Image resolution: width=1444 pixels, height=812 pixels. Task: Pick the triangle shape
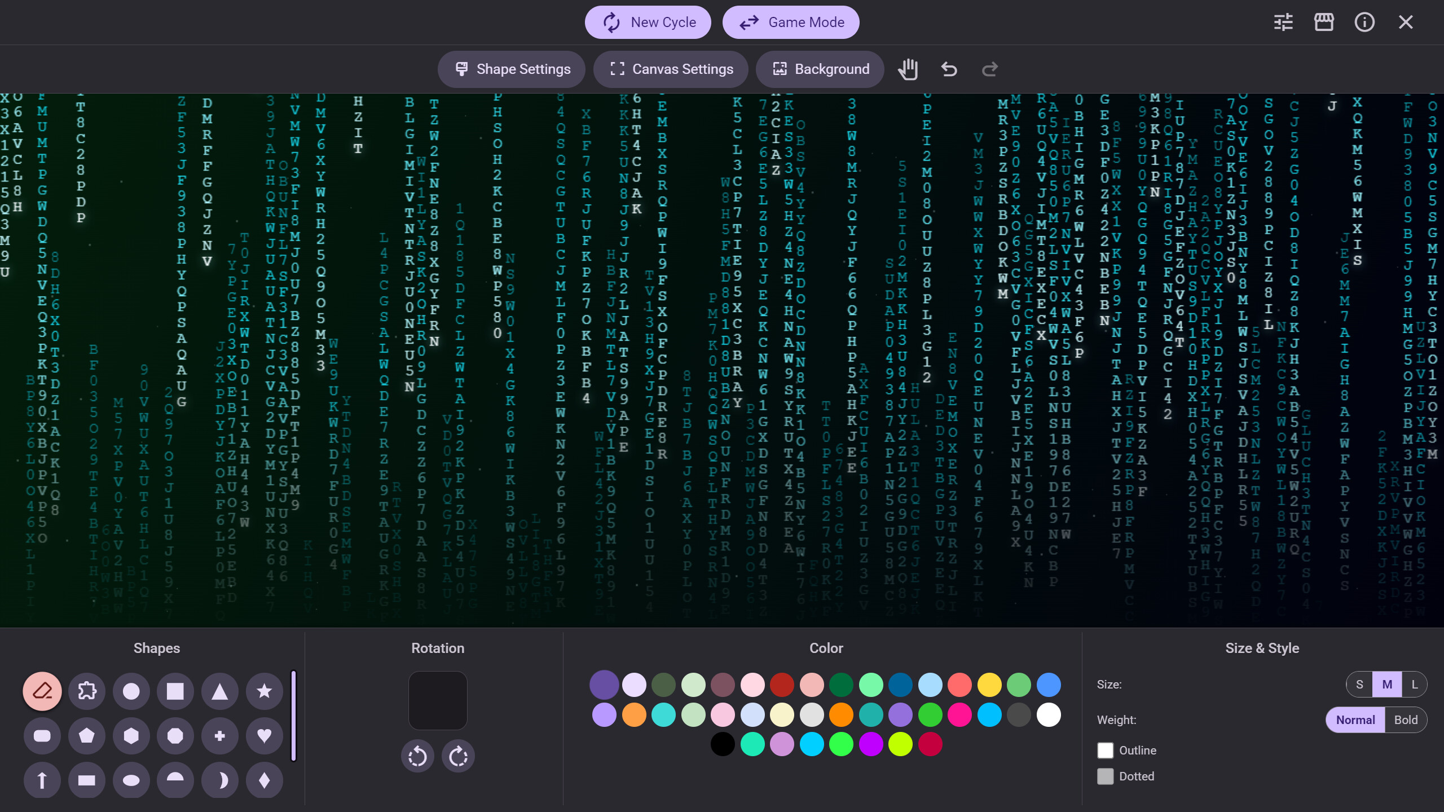pyautogui.click(x=219, y=691)
